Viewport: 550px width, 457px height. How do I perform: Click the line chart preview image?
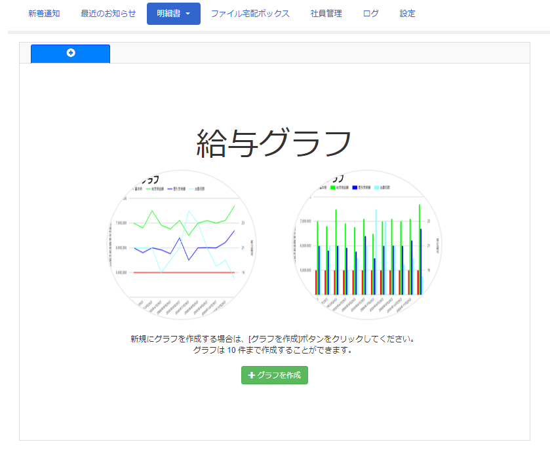point(182,244)
